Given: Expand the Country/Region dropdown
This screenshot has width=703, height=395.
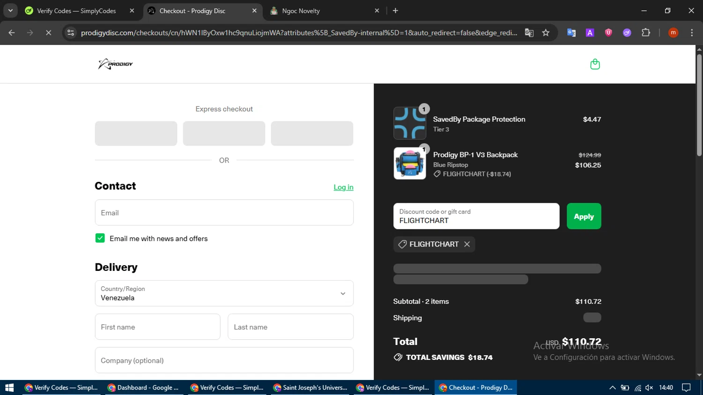Looking at the screenshot, I should point(224,293).
